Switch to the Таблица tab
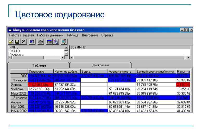This screenshot has width=203, height=140. (x=39, y=65)
